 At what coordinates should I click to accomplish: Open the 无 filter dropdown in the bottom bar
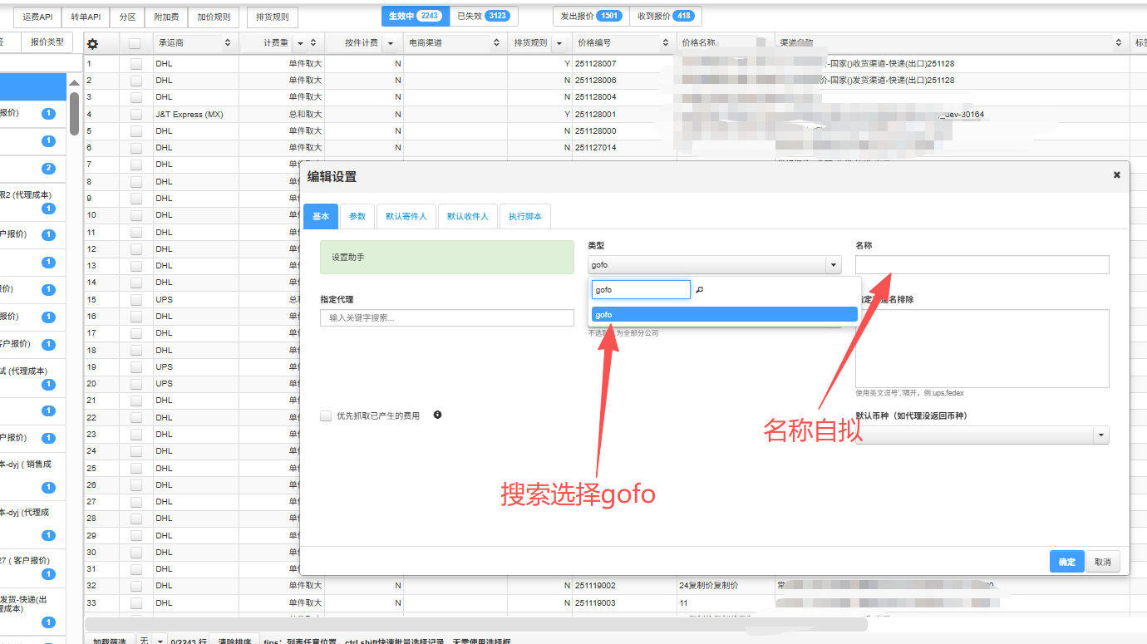(x=159, y=641)
